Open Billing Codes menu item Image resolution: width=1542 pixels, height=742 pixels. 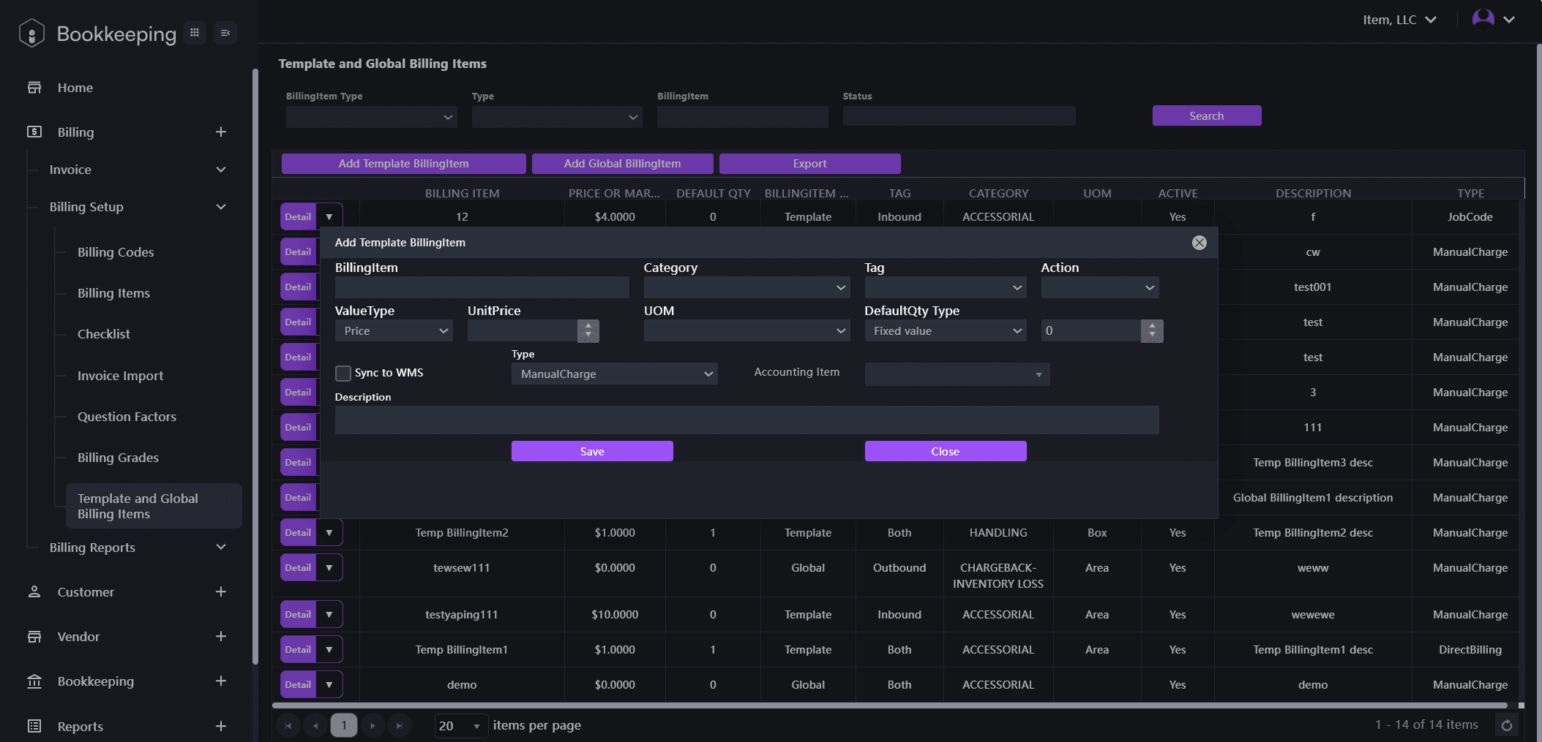coord(116,251)
